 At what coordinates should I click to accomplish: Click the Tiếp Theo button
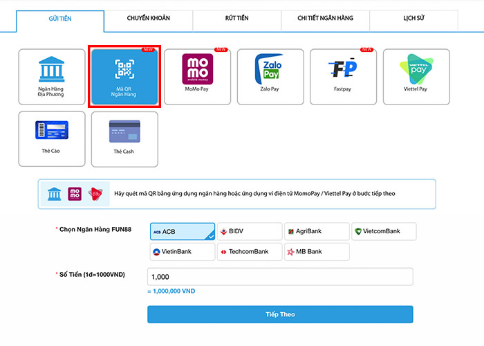click(280, 314)
